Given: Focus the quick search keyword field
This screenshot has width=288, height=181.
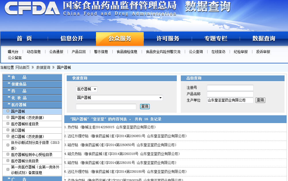Looking at the screenshot, I should coord(106,107).
